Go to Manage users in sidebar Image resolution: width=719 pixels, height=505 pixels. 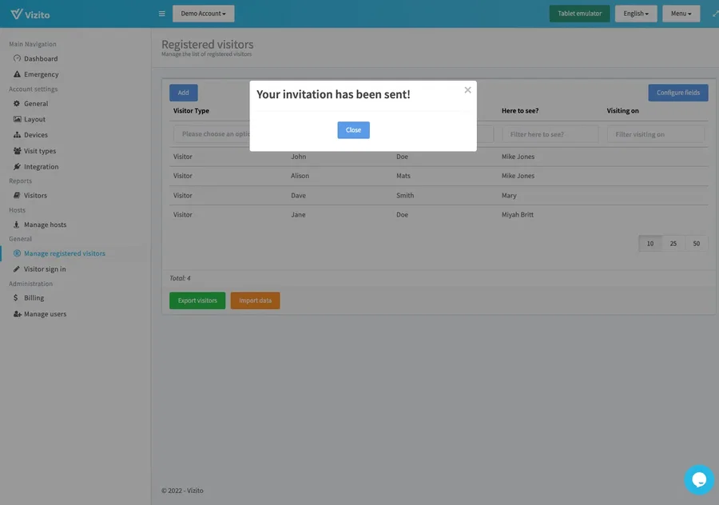pos(45,314)
